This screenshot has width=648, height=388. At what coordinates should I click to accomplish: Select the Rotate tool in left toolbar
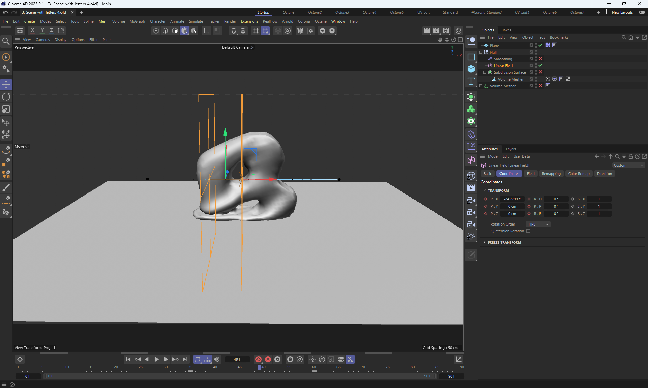(x=6, y=97)
